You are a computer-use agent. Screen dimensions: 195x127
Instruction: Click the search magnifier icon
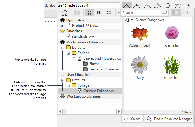(165, 13)
